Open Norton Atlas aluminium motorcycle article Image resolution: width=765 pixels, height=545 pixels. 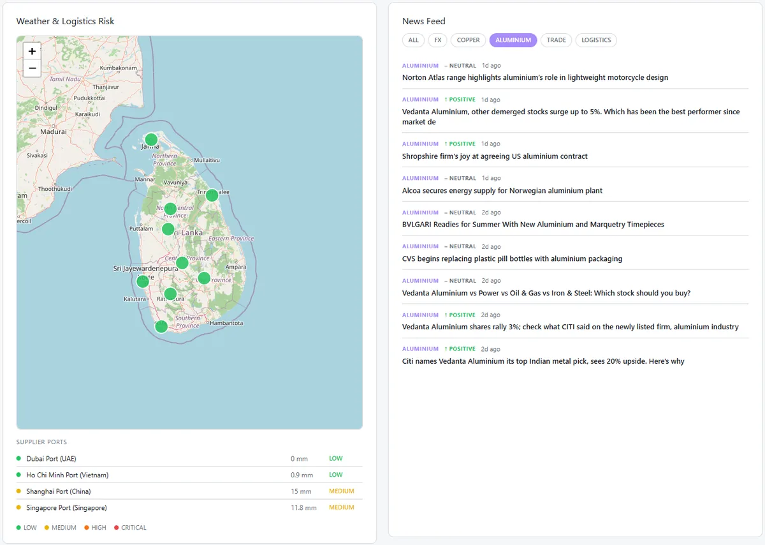point(535,78)
